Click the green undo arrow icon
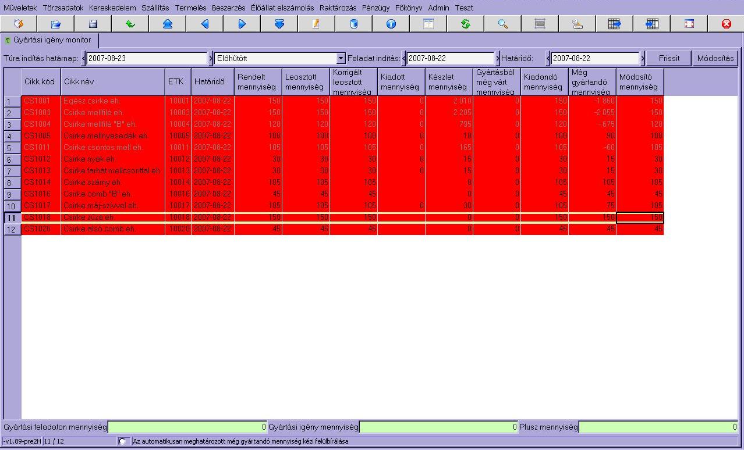 [x=130, y=24]
